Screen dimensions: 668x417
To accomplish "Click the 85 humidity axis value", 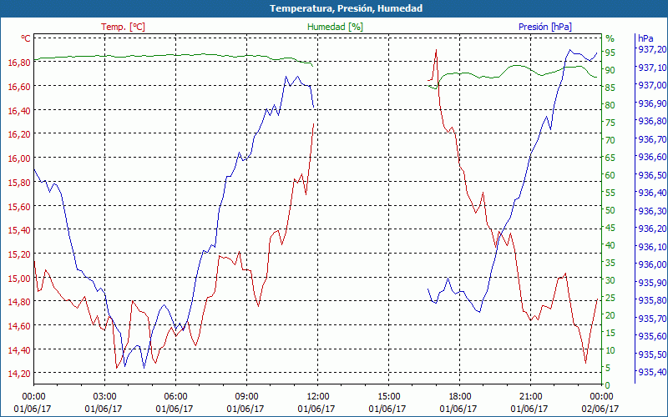I will [610, 88].
